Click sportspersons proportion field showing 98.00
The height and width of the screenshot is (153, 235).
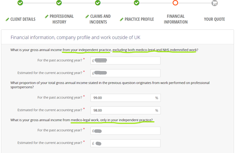(x=125, y=110)
